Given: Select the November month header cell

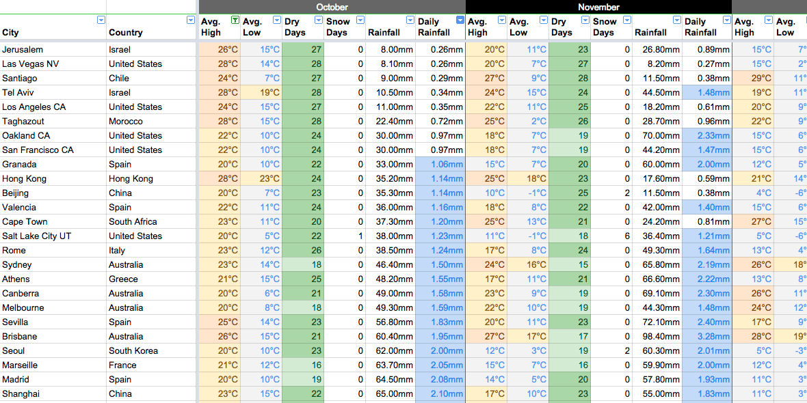Looking at the screenshot, I should pyautogui.click(x=598, y=7).
